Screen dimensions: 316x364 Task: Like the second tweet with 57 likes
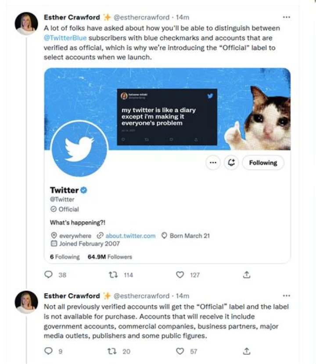(180, 351)
